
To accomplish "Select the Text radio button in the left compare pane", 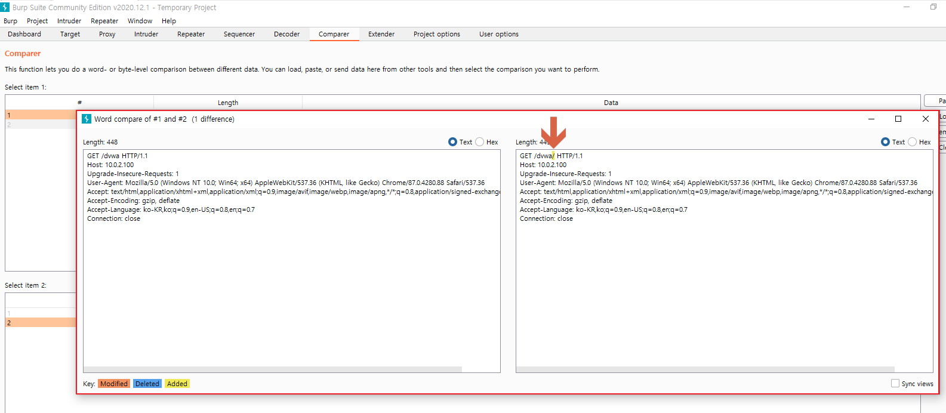I will [x=452, y=142].
